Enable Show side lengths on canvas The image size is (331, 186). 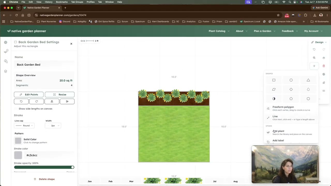(16, 109)
